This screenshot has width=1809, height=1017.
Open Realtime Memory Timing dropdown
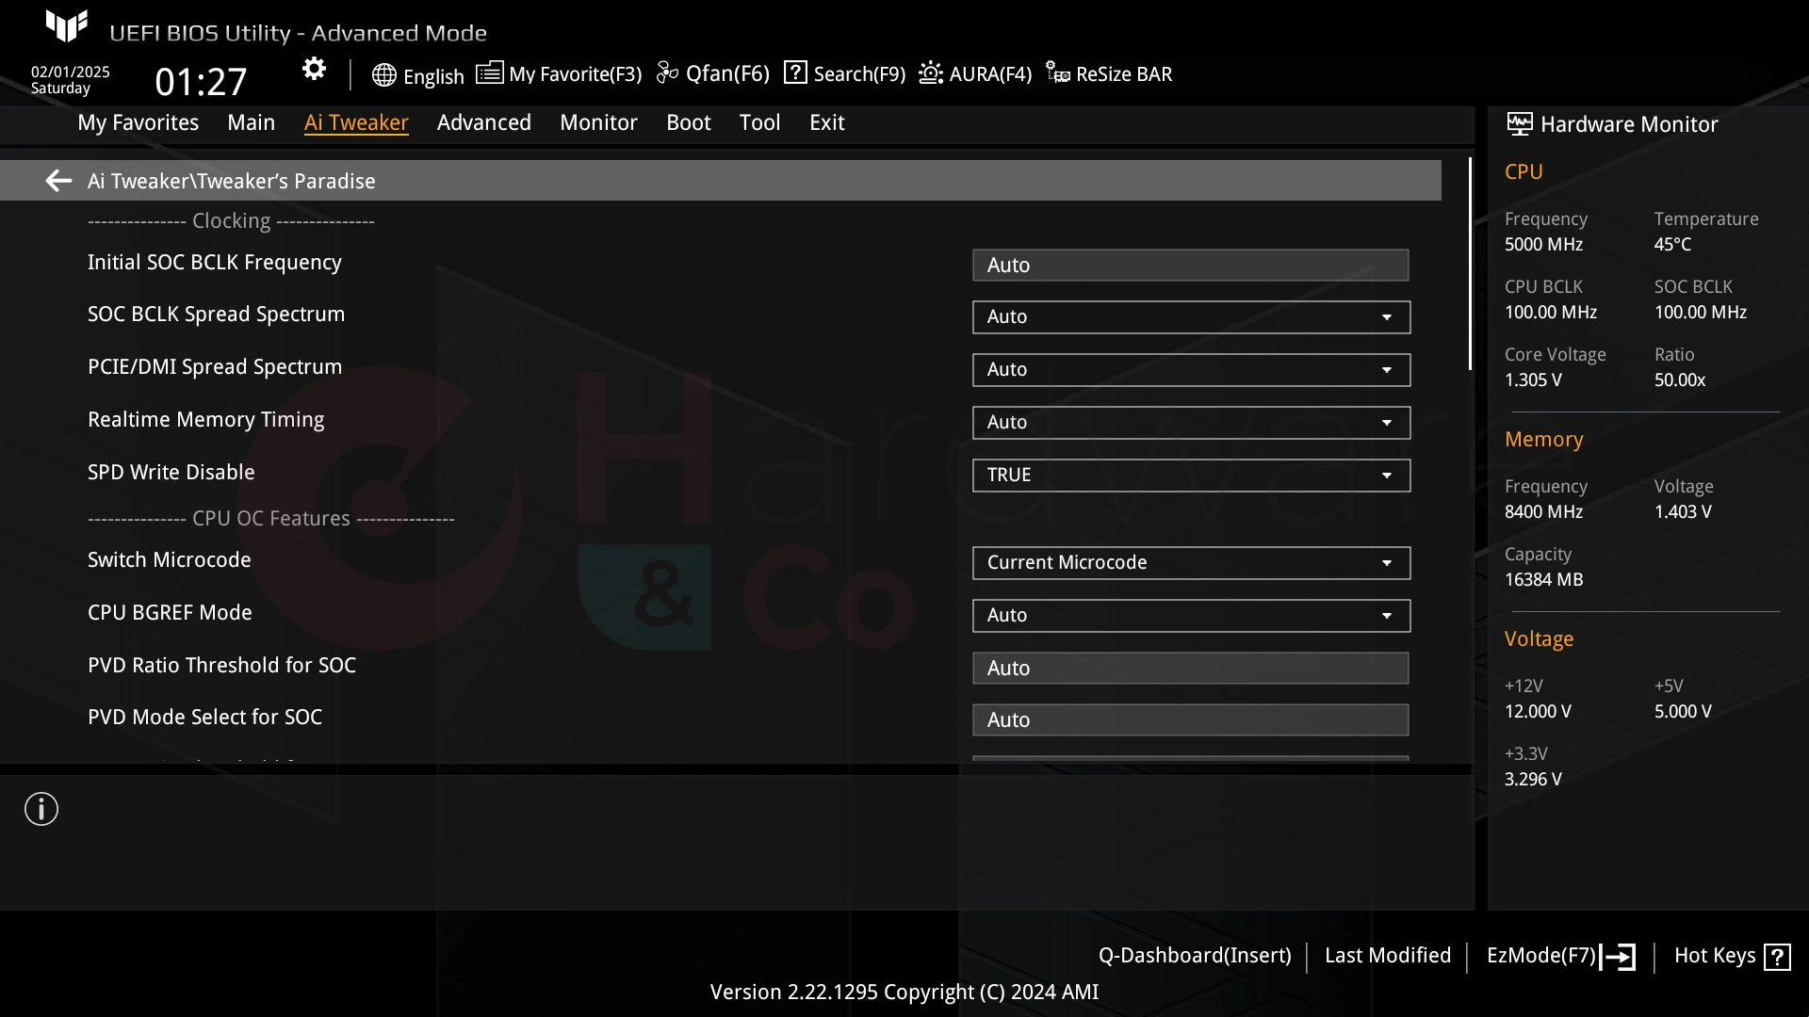[1191, 423]
